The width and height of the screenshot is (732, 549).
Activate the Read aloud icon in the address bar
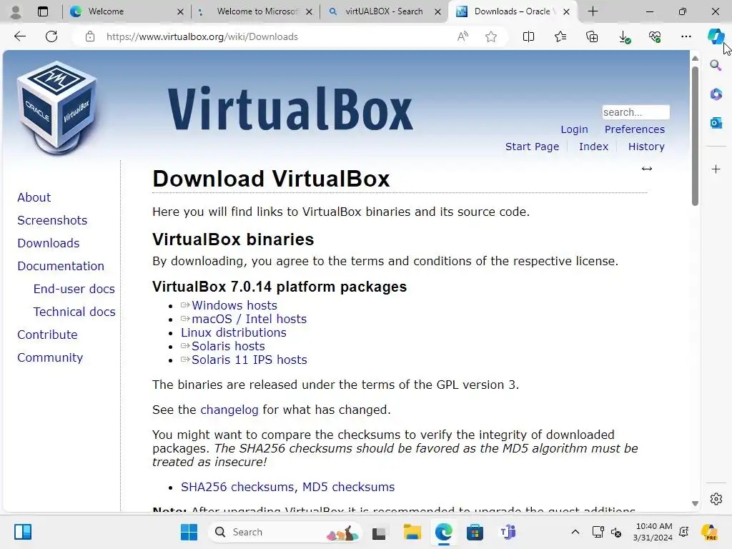coord(463,36)
